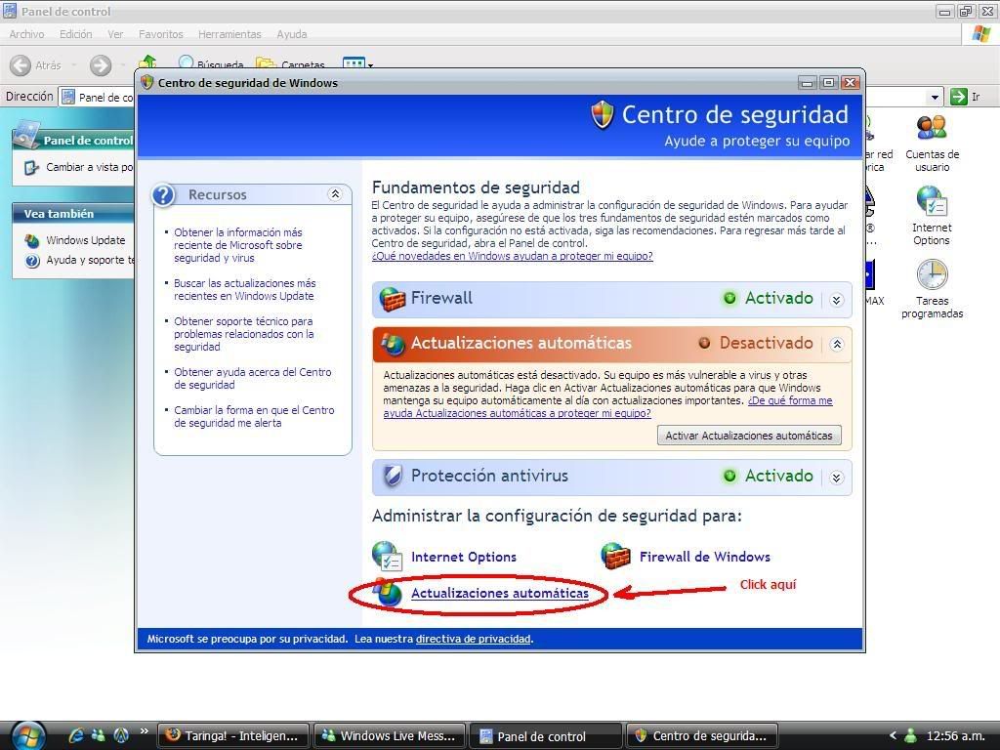Click the green Ir go button
The image size is (1000, 750).
(958, 97)
